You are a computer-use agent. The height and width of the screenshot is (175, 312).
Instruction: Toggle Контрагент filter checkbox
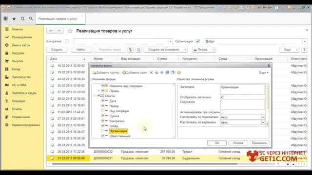(x=67, y=41)
